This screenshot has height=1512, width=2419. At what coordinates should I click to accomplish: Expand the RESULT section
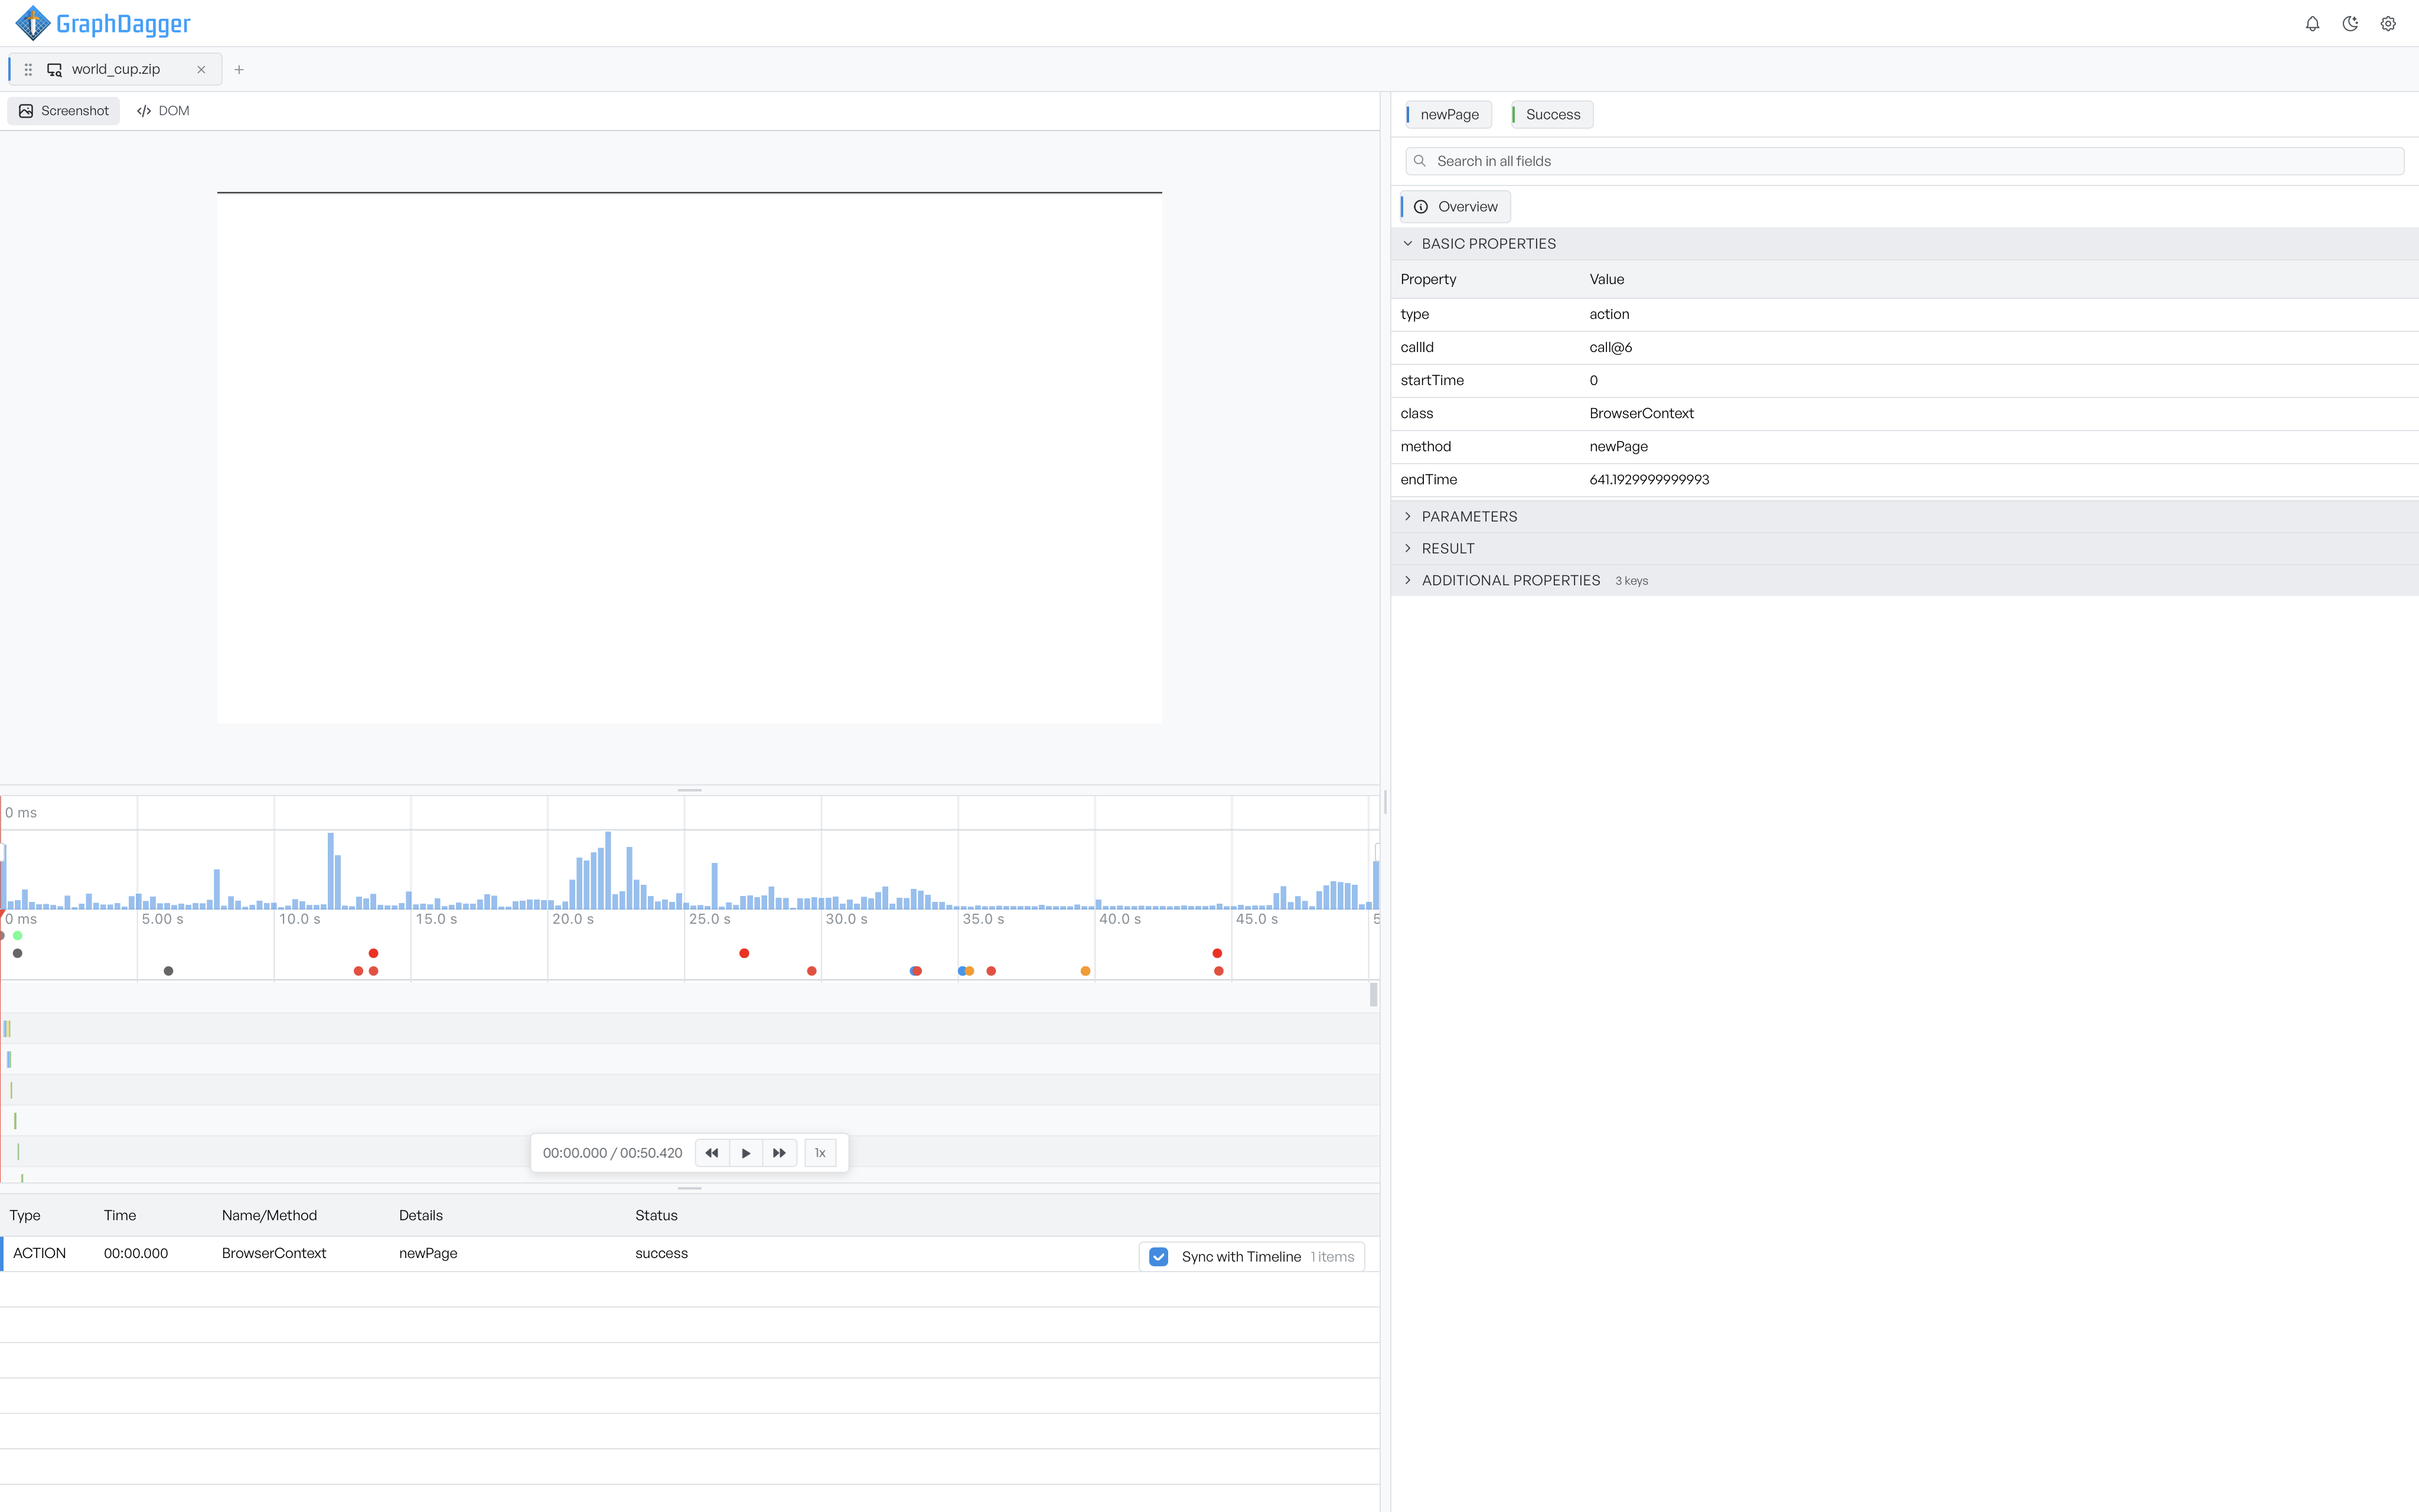[x=1904, y=549]
